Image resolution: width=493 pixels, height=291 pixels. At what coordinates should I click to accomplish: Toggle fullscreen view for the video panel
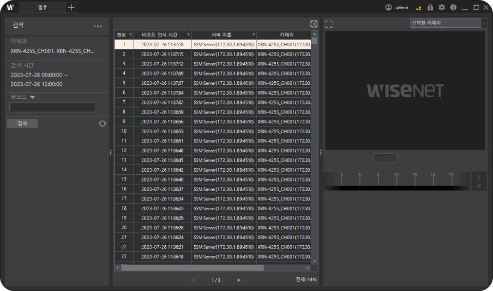pos(329,24)
